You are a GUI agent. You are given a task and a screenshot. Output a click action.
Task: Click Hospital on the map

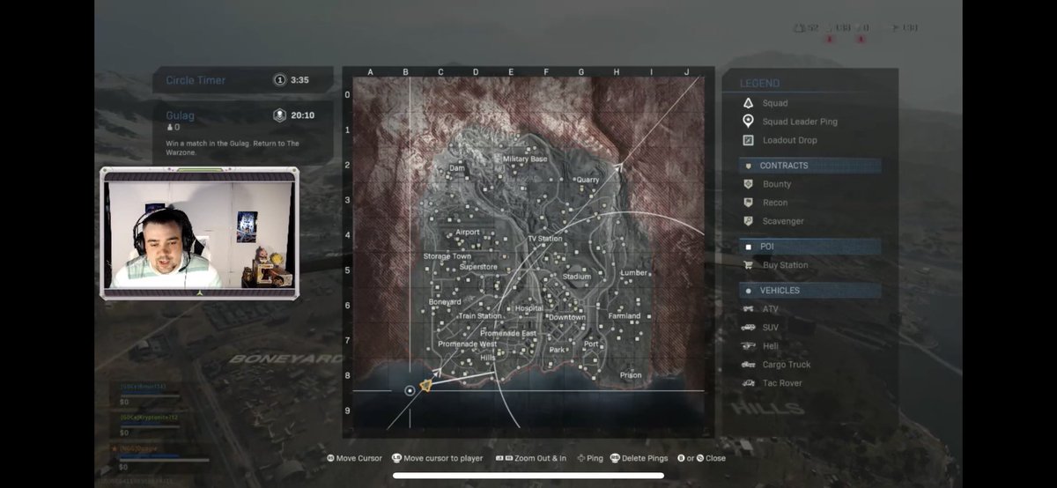click(x=529, y=308)
